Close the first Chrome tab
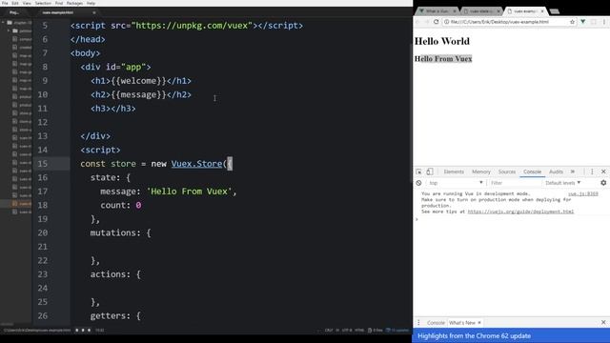 click(455, 11)
